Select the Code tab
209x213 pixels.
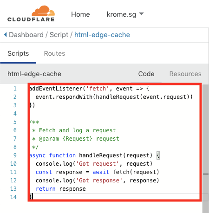tap(146, 74)
